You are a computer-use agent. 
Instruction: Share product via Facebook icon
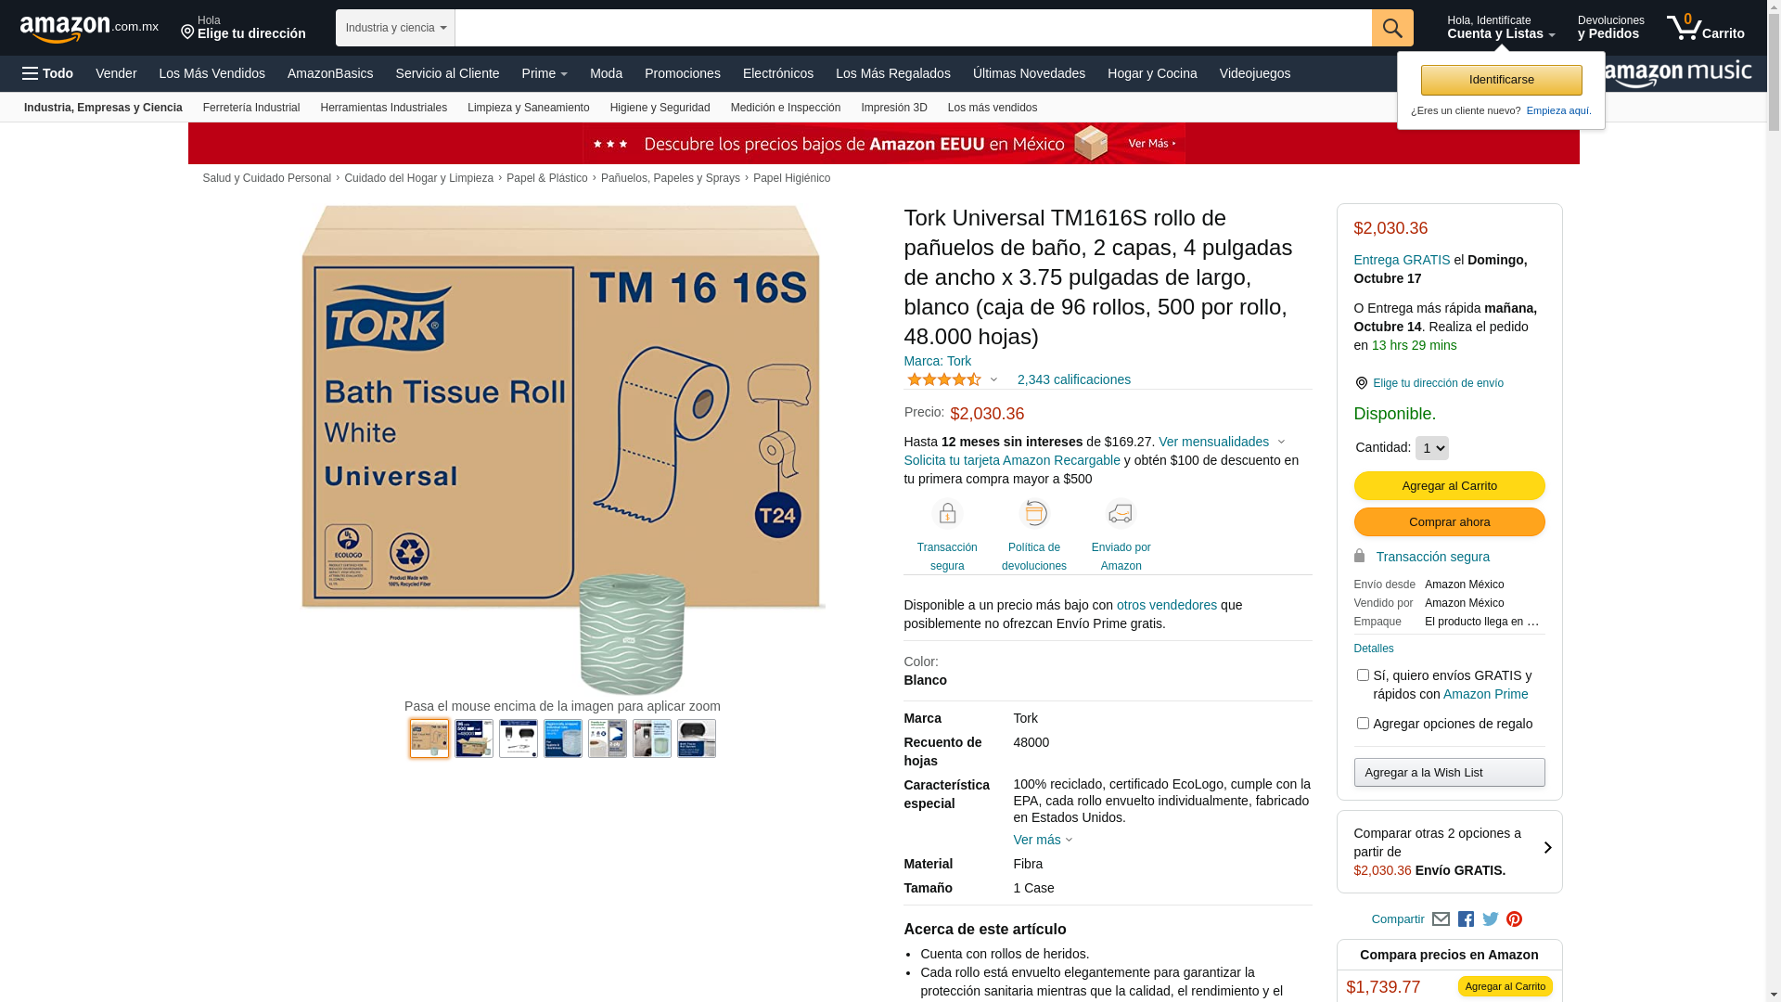(x=1466, y=919)
